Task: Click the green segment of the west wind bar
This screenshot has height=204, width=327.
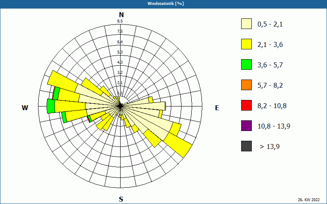Action: point(51,106)
